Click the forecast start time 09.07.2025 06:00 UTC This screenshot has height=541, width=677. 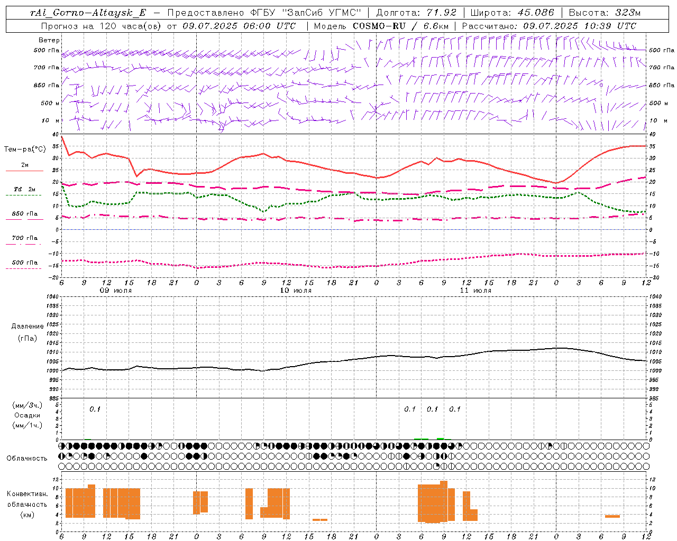(239, 26)
